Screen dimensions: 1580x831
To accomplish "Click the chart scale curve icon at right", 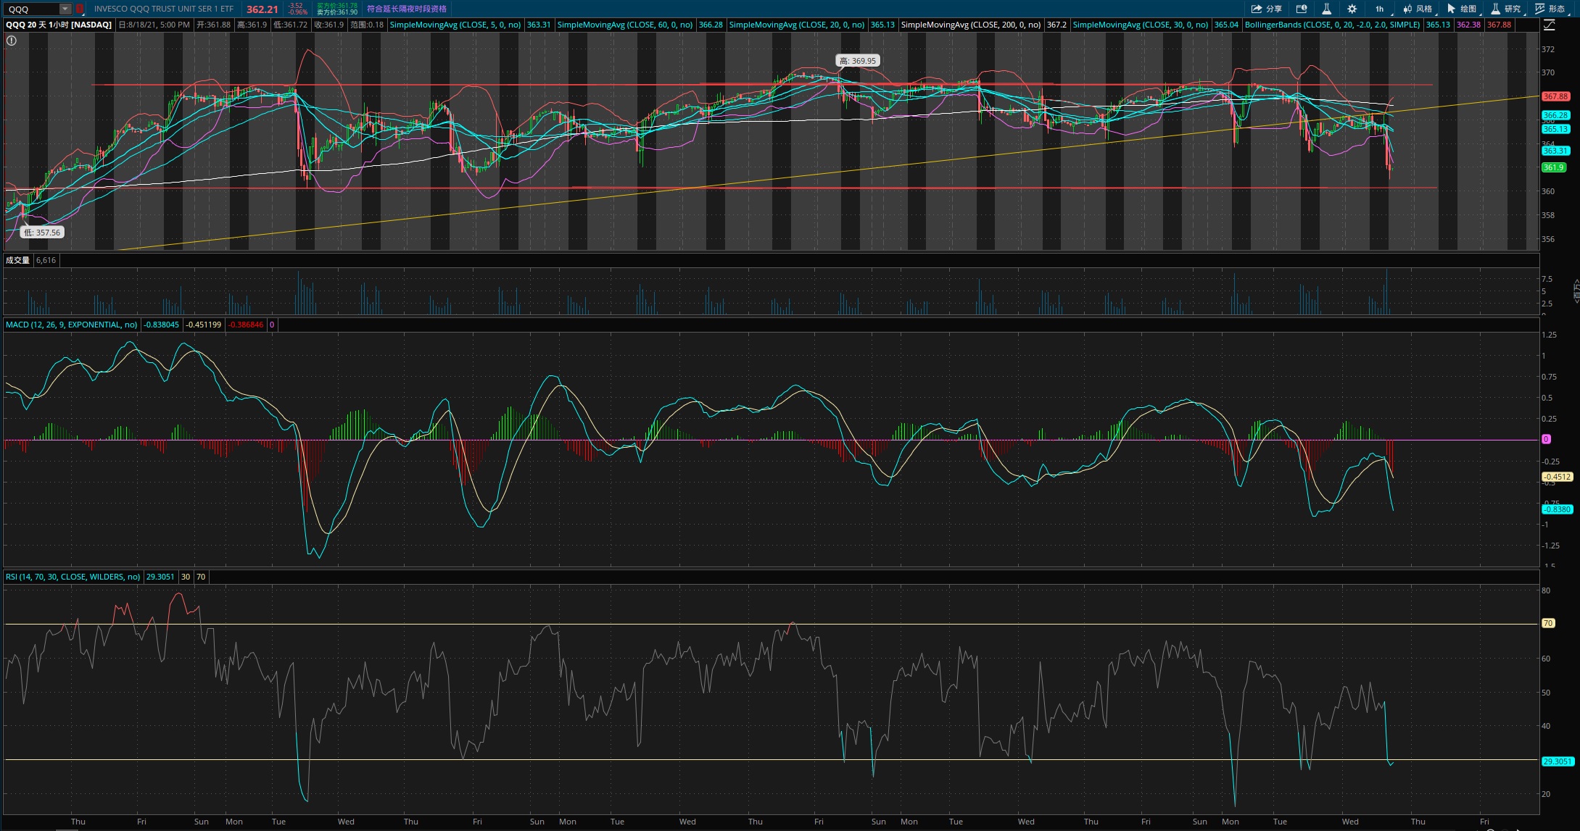I will point(1549,25).
